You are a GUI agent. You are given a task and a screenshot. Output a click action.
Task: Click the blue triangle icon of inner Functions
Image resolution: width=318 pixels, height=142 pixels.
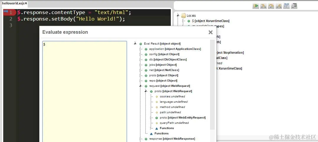click(x=157, y=128)
